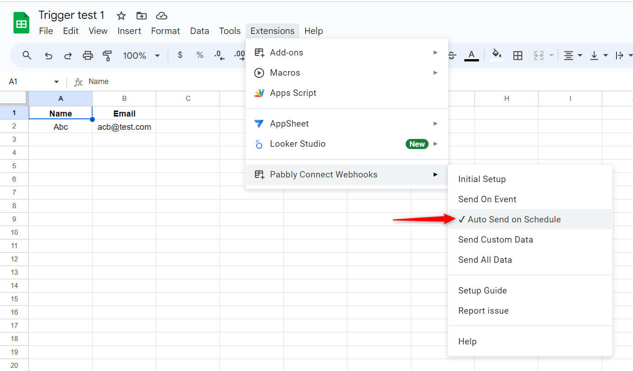Star the Trigger test 1 spreadsheet
The image size is (633, 371).
(x=121, y=16)
